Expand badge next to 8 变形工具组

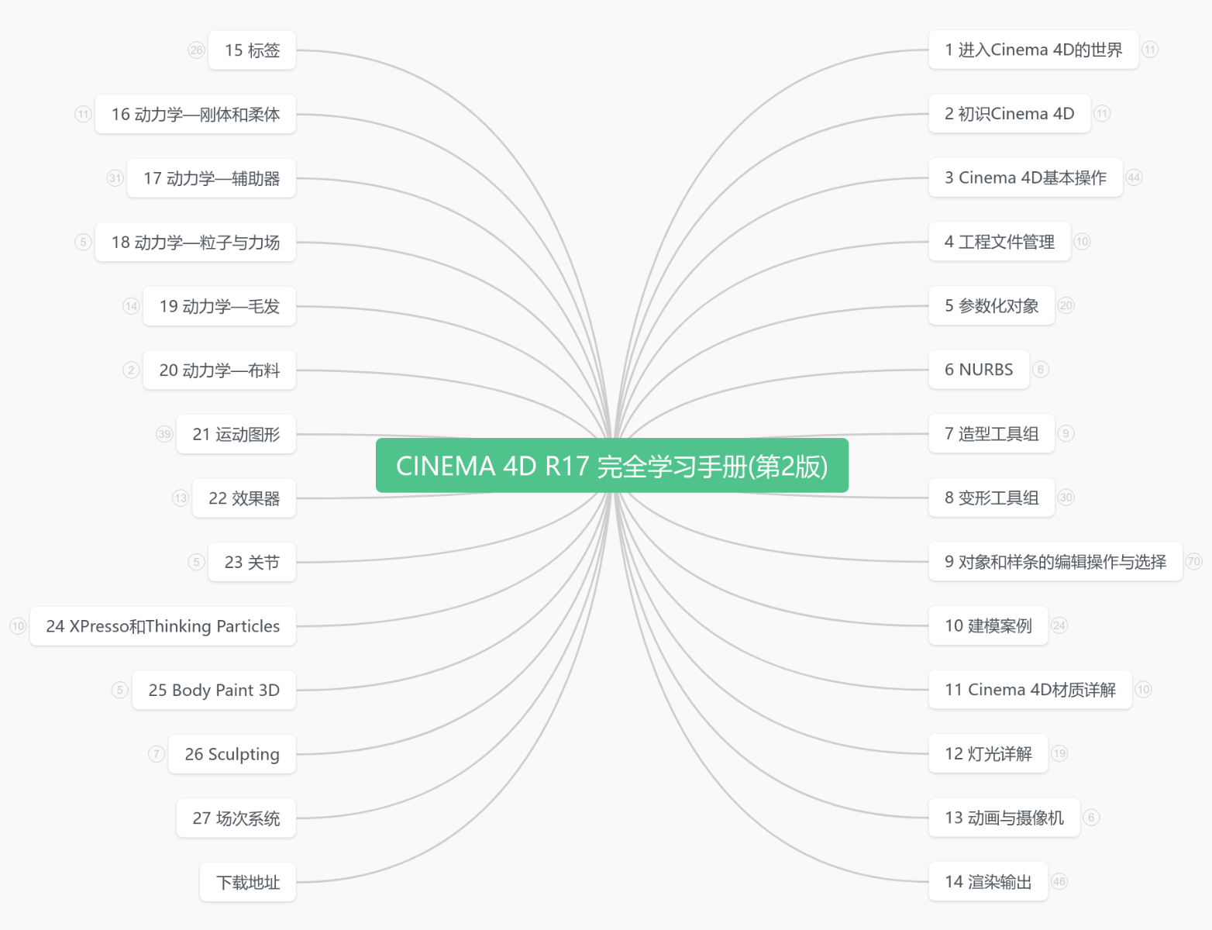click(x=1066, y=498)
